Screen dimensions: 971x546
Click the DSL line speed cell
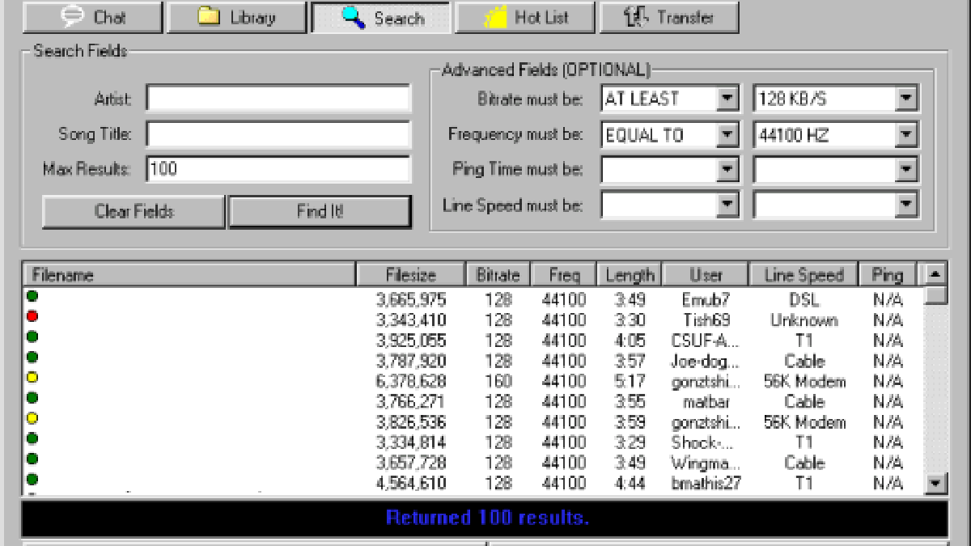click(804, 300)
